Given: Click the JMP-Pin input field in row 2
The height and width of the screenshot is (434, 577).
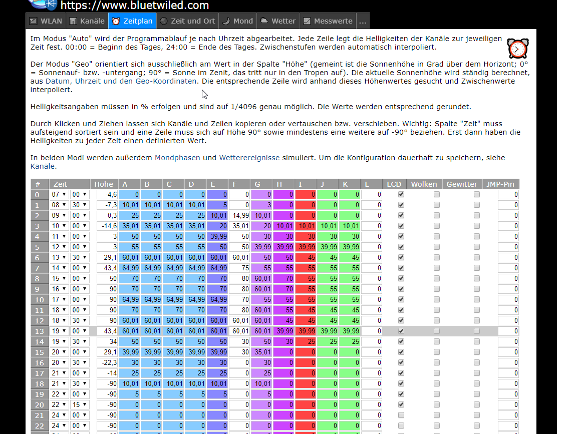Looking at the screenshot, I should 508,215.
